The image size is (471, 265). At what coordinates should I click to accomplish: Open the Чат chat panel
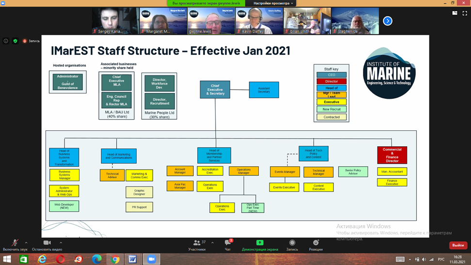click(228, 245)
